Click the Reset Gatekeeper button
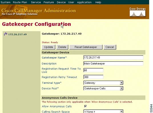The width and height of the screenshot is (153, 113). tap(86, 47)
